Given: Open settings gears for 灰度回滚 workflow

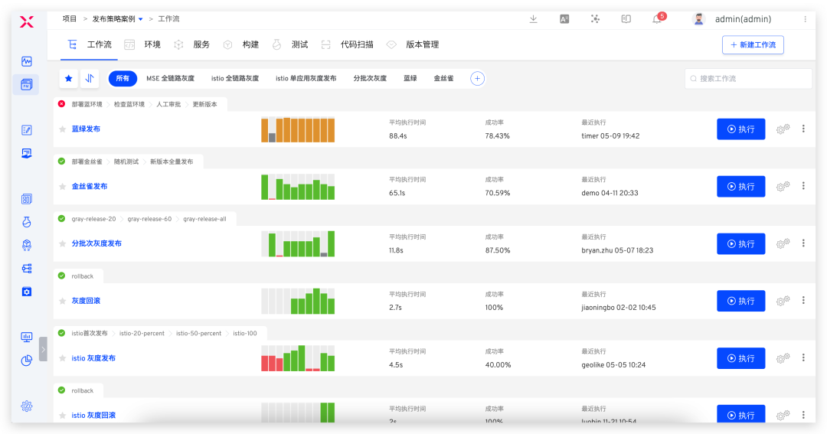Looking at the screenshot, I should point(783,301).
